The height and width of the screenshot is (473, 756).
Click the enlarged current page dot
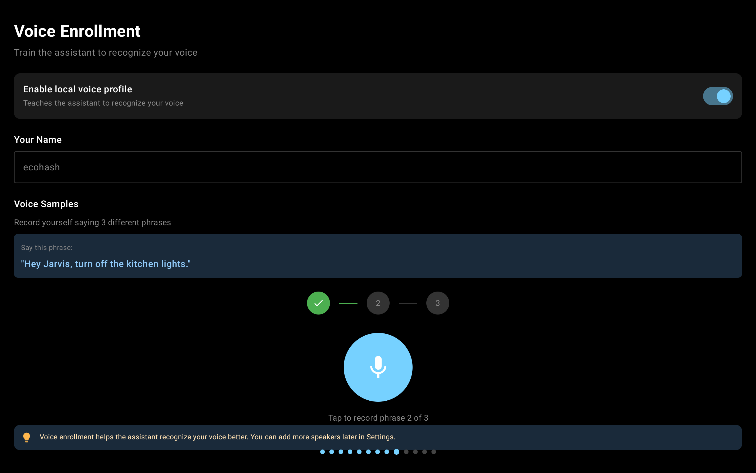[396, 452]
